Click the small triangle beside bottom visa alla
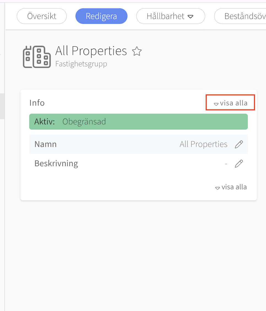The height and width of the screenshot is (311, 266). point(218,188)
